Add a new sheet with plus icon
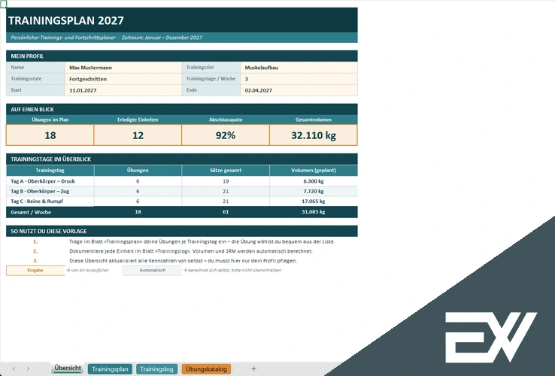The height and width of the screenshot is (376, 555). [x=253, y=369]
